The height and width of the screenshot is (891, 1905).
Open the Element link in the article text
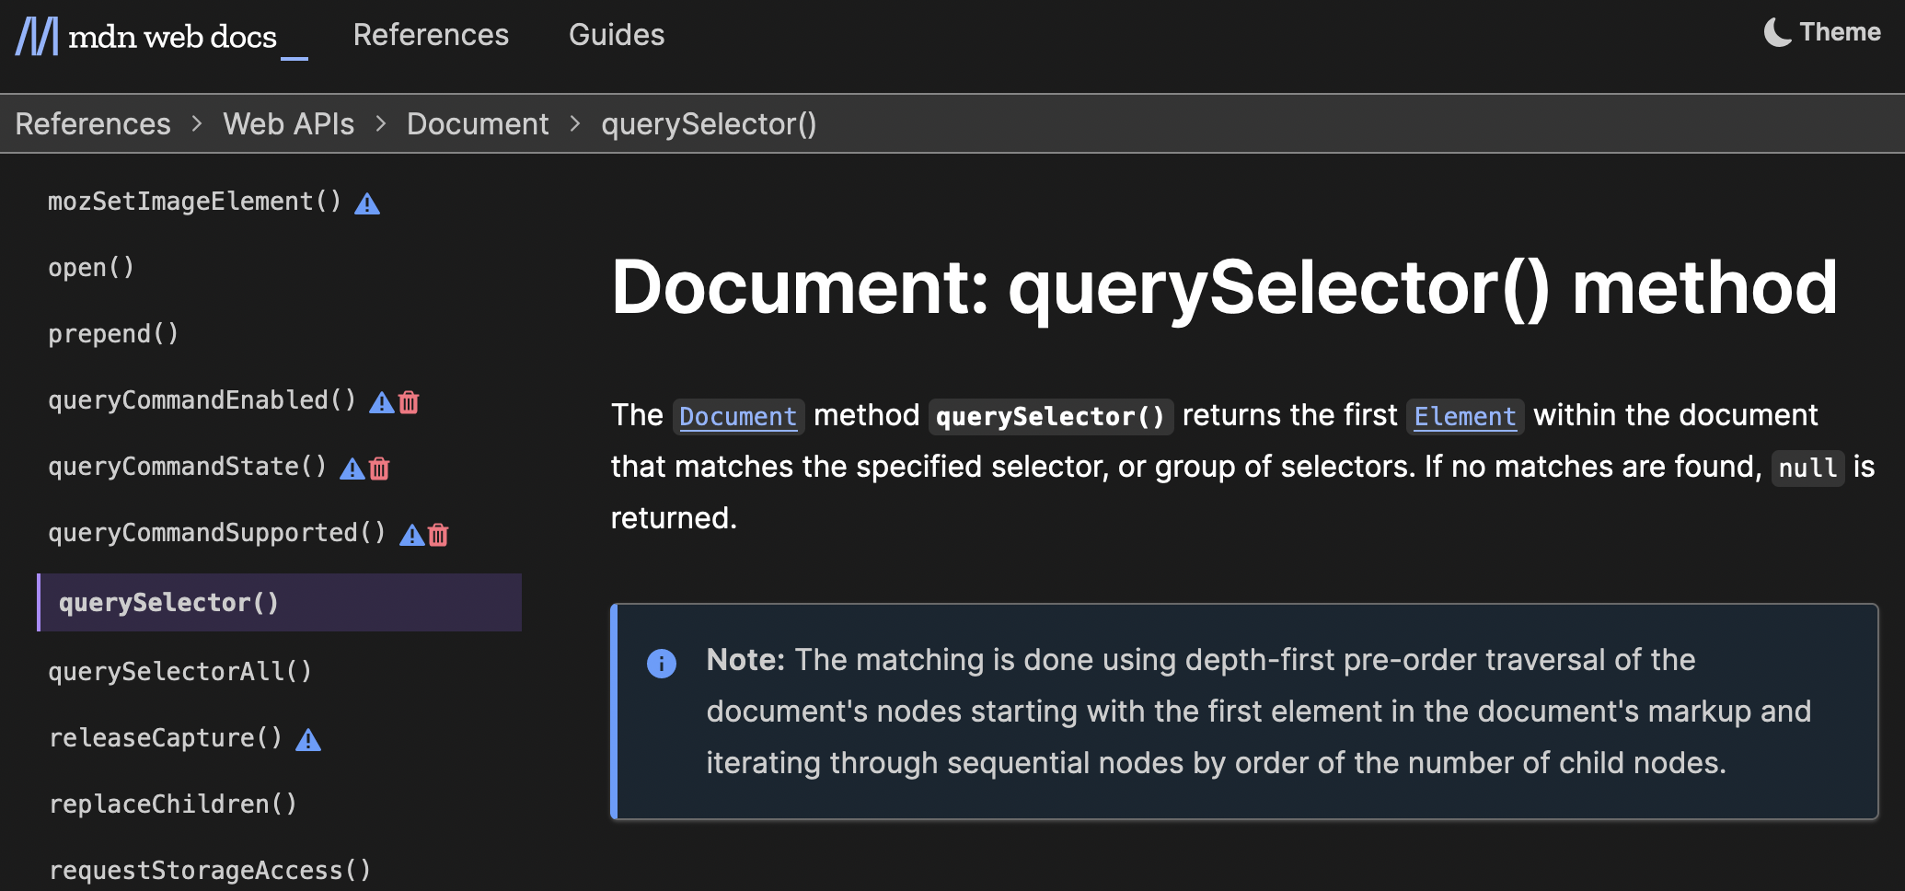(x=1465, y=416)
